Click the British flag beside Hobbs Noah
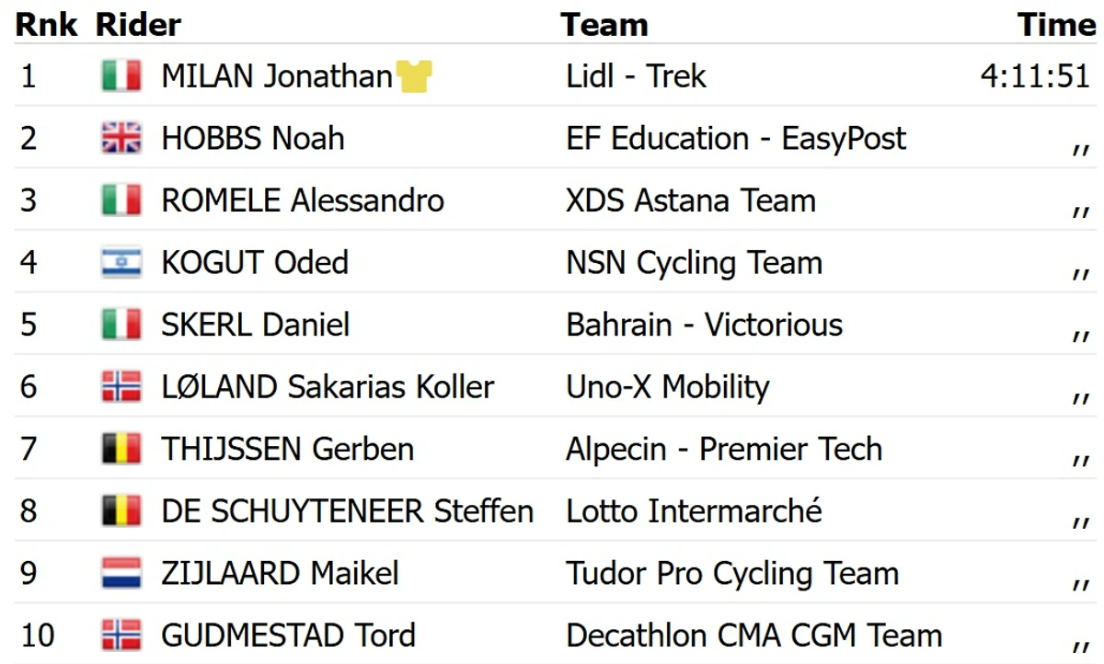Viewport: 1104px width, 664px height. point(121,139)
